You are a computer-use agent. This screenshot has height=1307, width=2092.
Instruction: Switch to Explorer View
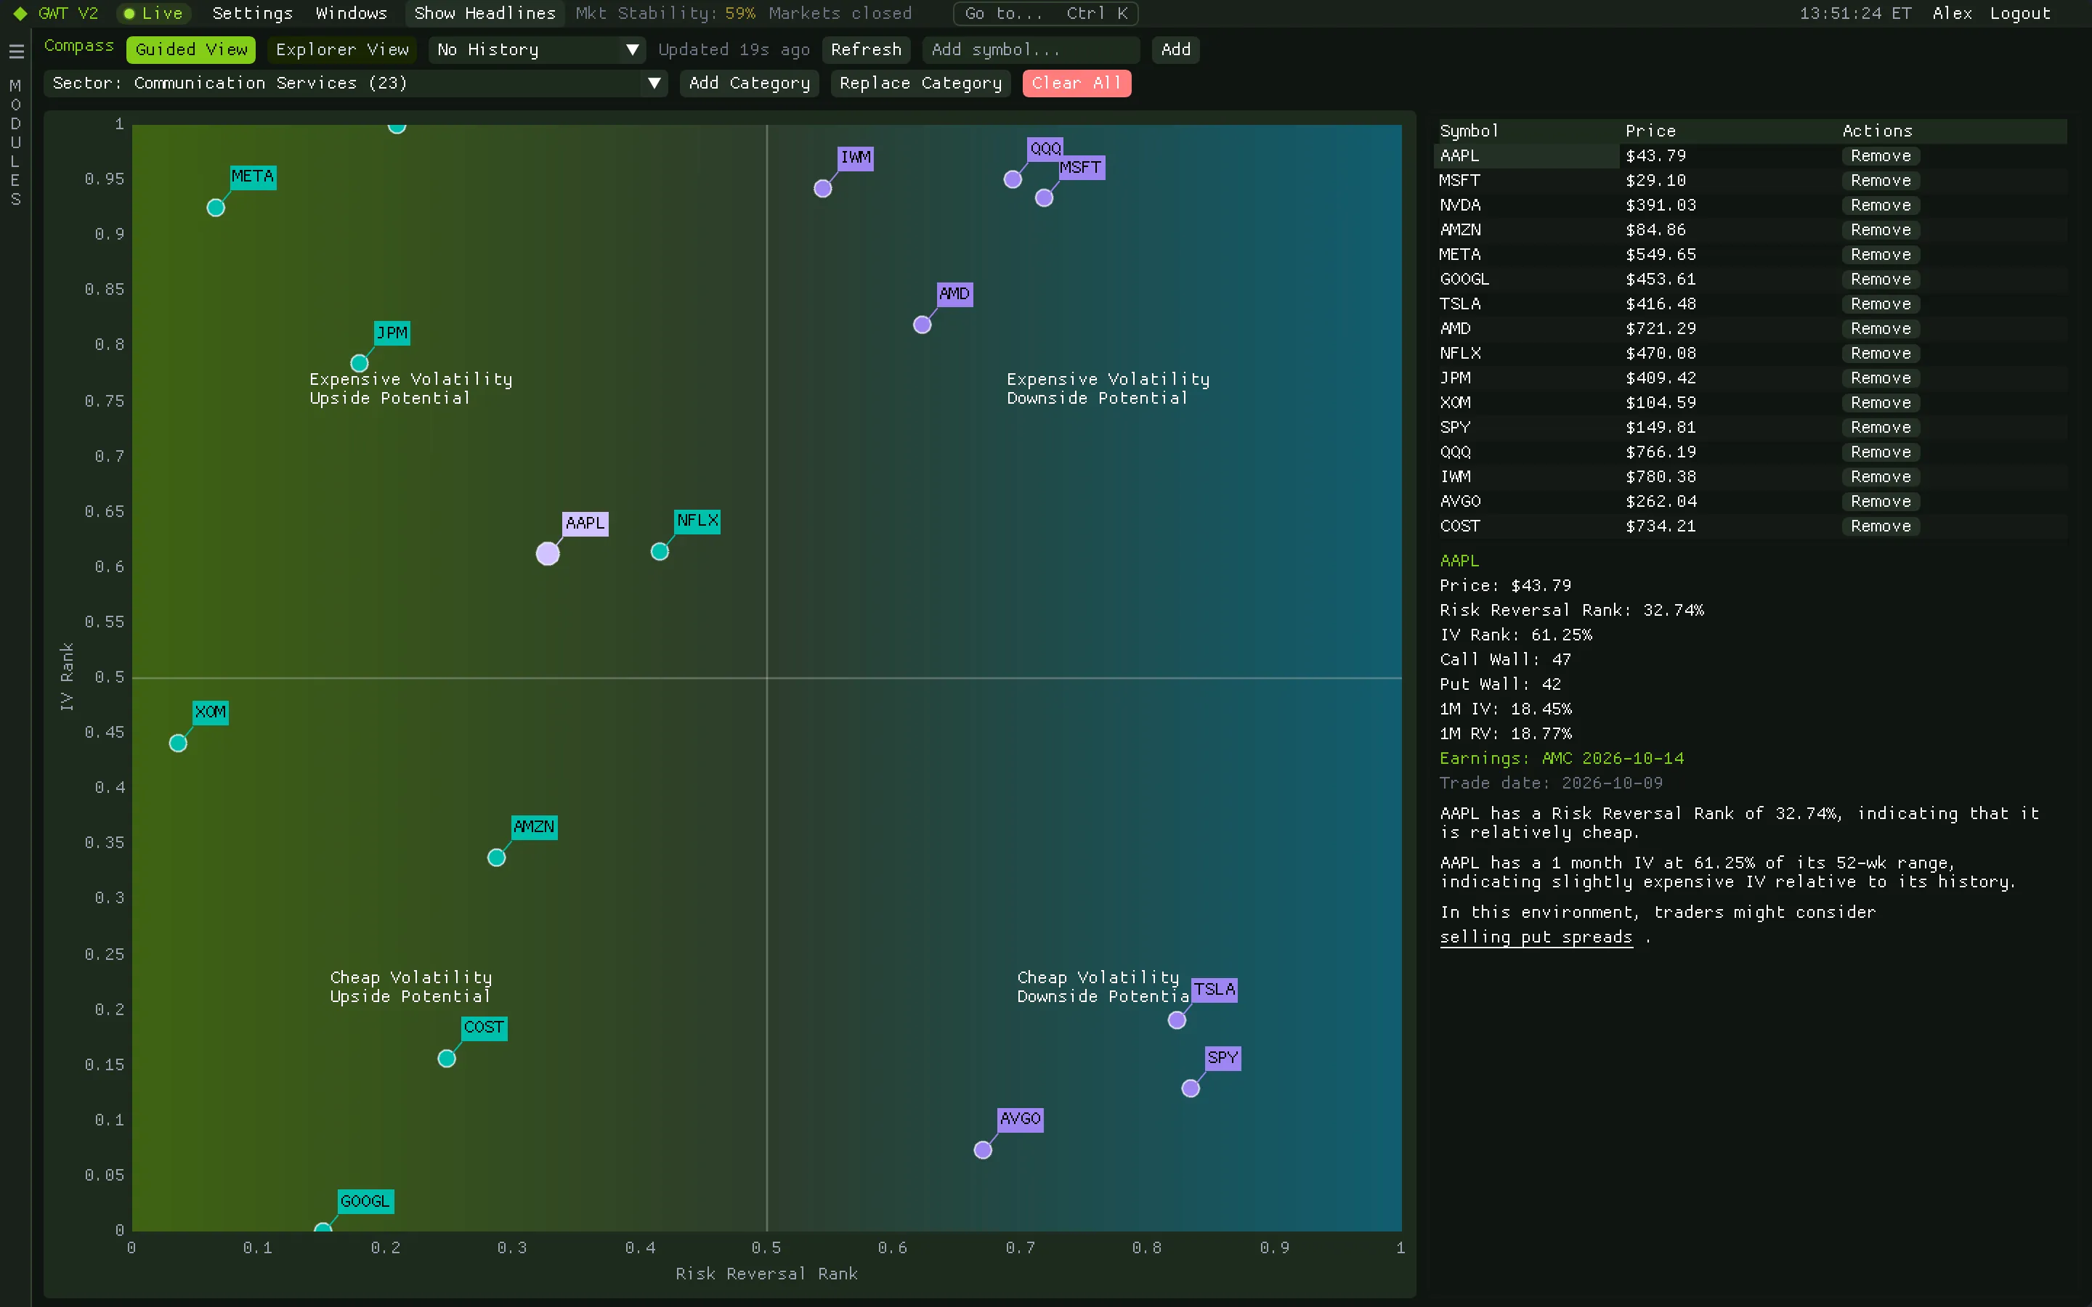(x=342, y=50)
